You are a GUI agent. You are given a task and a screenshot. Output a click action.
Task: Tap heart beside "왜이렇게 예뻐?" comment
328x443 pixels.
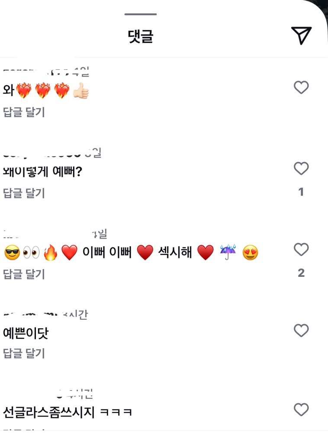point(301,168)
